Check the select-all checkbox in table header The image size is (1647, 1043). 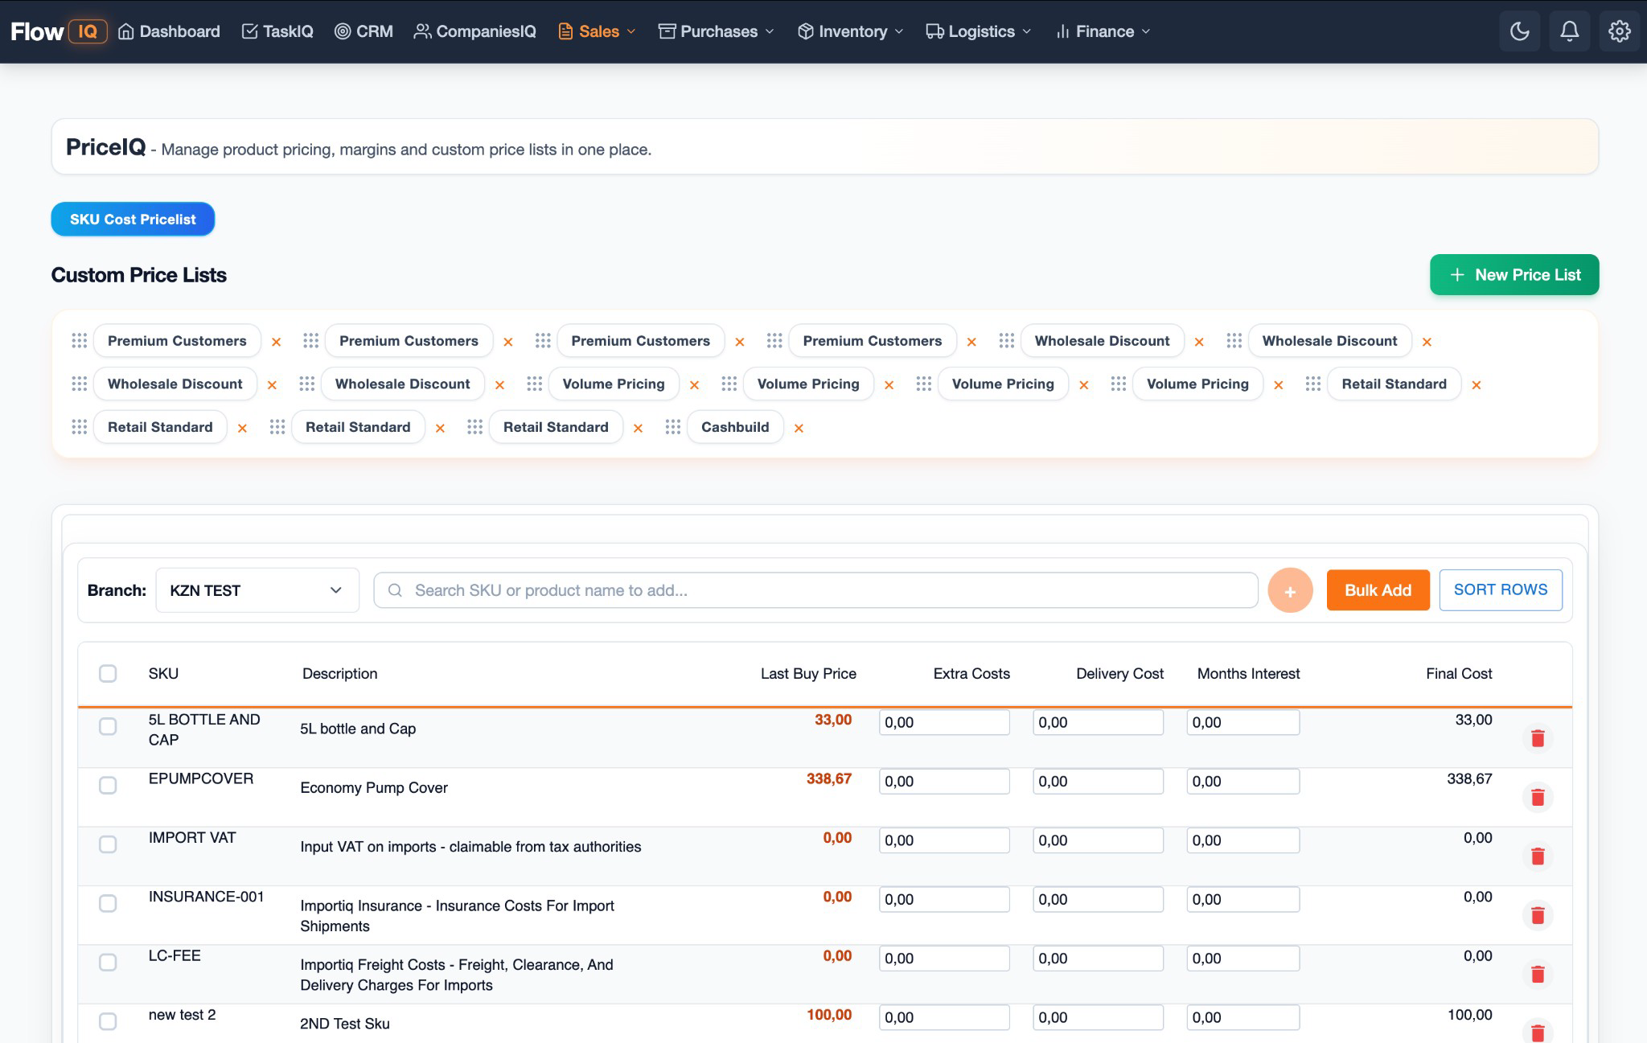(109, 674)
